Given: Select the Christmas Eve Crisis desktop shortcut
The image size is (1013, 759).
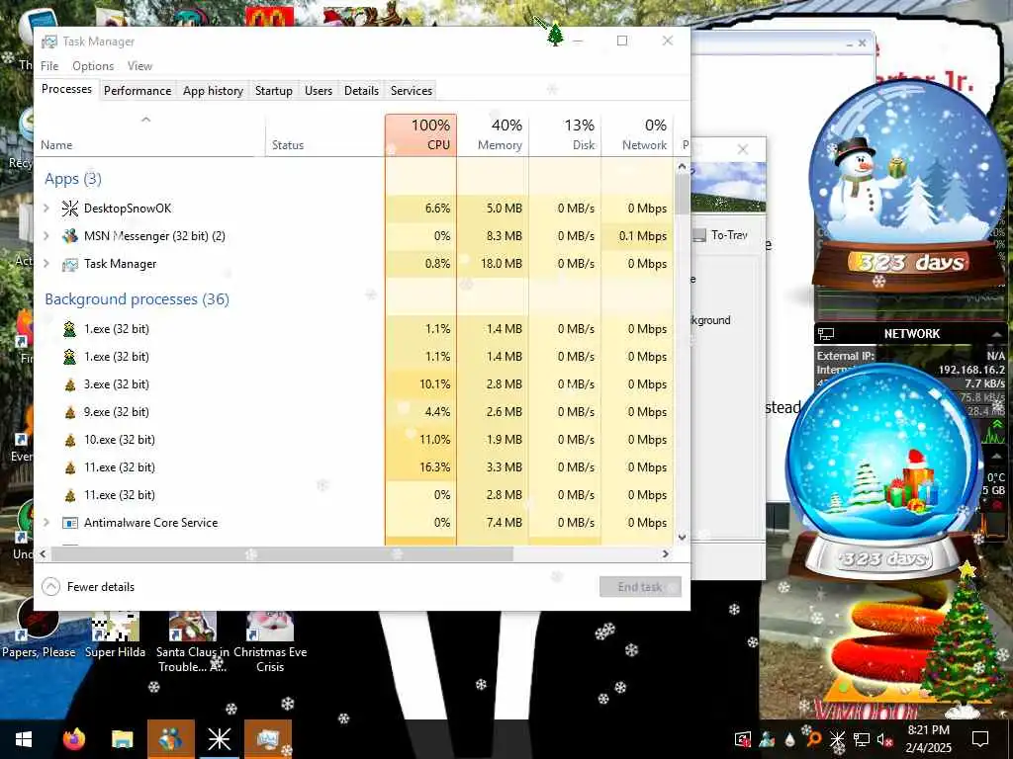Looking at the screenshot, I should (270, 641).
